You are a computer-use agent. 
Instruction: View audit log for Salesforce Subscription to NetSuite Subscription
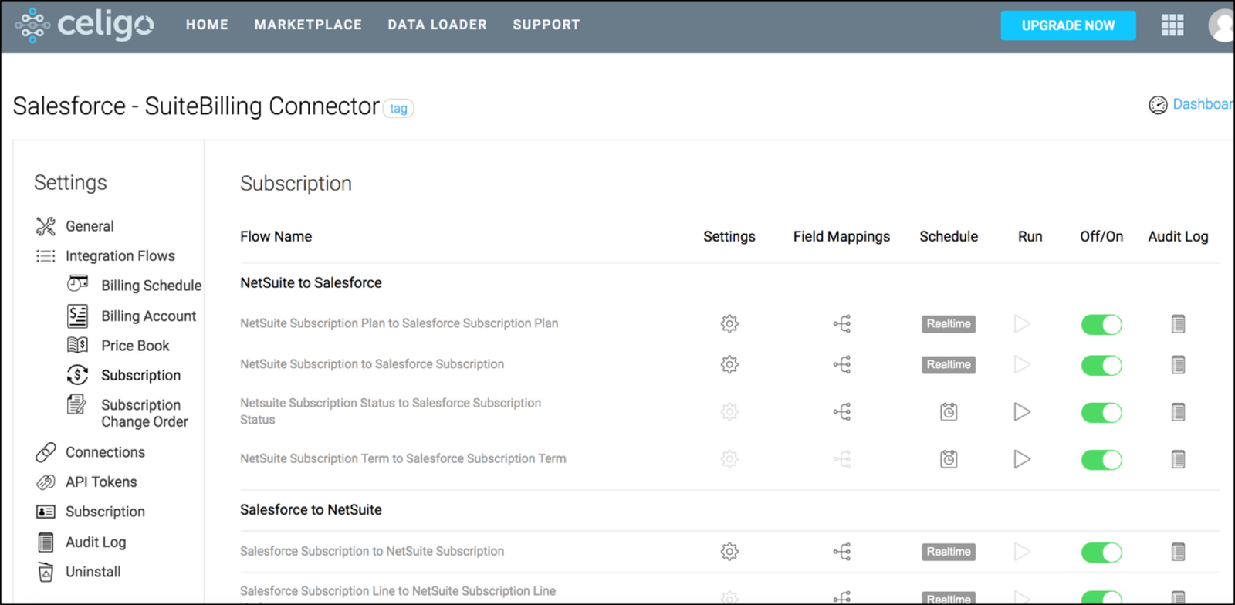tap(1178, 552)
